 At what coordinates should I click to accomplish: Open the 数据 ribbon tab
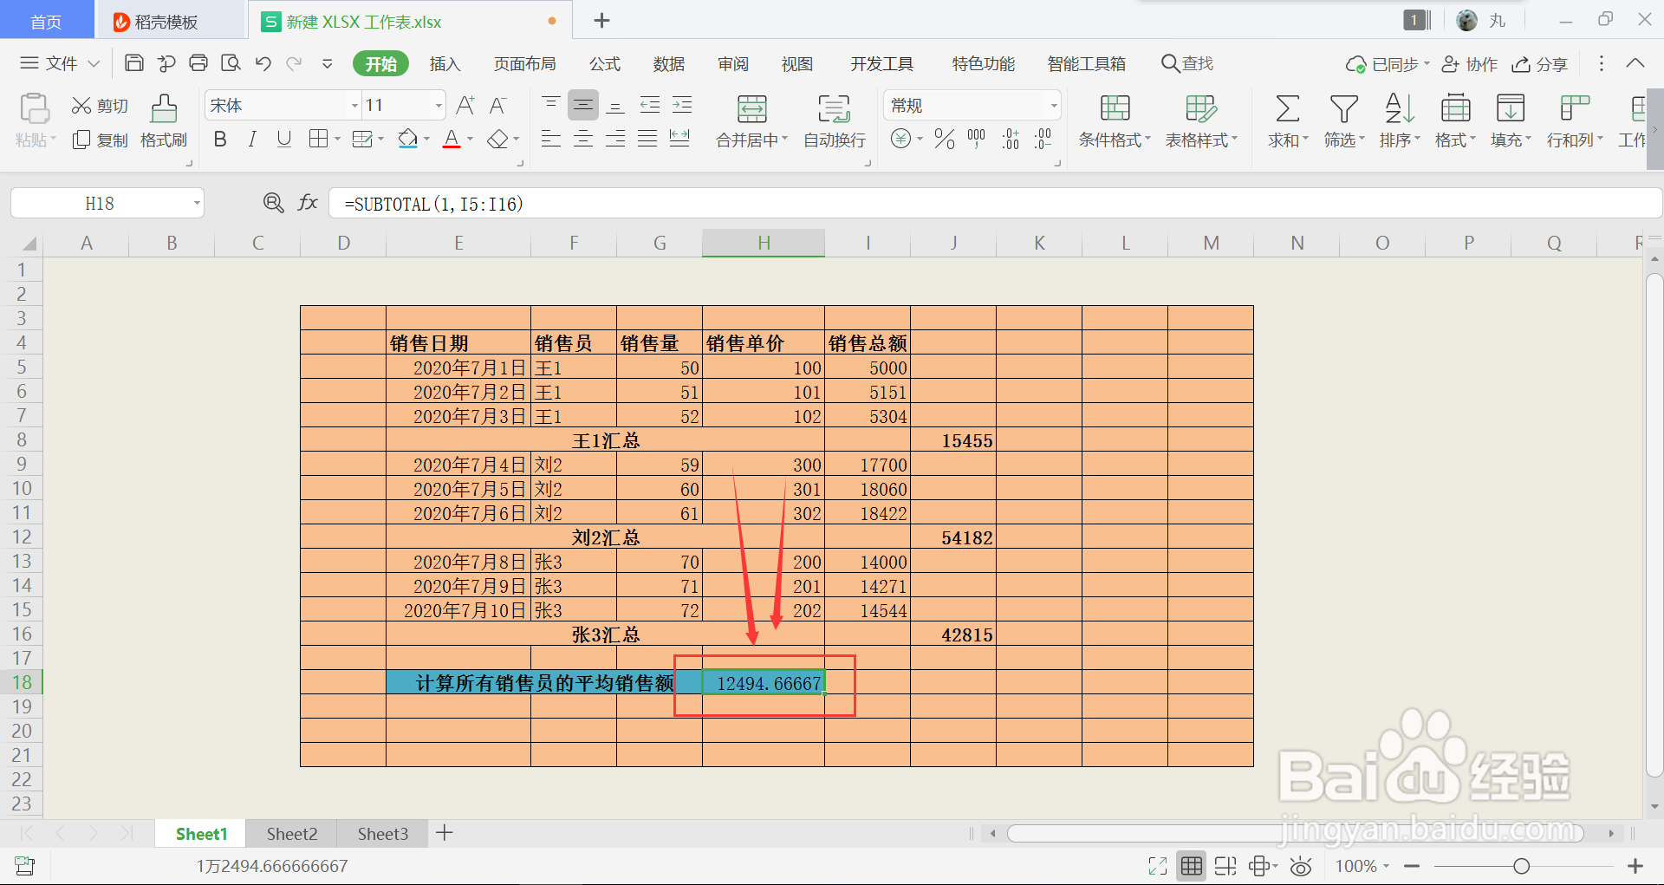tap(669, 63)
